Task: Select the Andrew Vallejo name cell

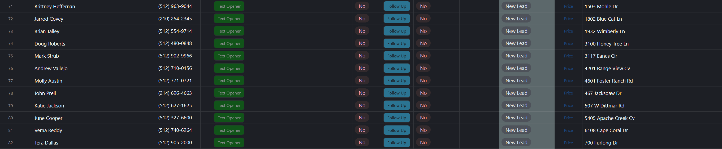Action: [x=51, y=68]
